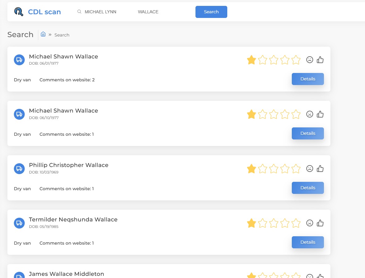Click thumbs-up icon for Phillip Christopher Wallace

coord(320,169)
